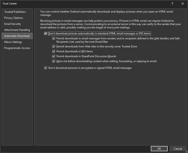
Task: Open Macro Settings page
Action: click(17, 42)
